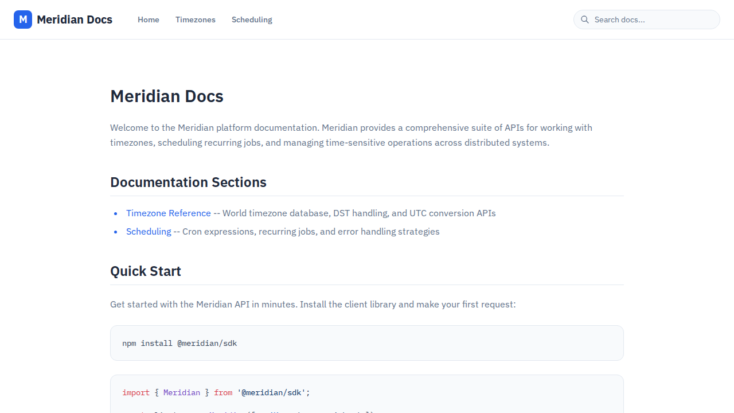
Task: Click the Welcome introduction paragraph
Action: [351, 135]
